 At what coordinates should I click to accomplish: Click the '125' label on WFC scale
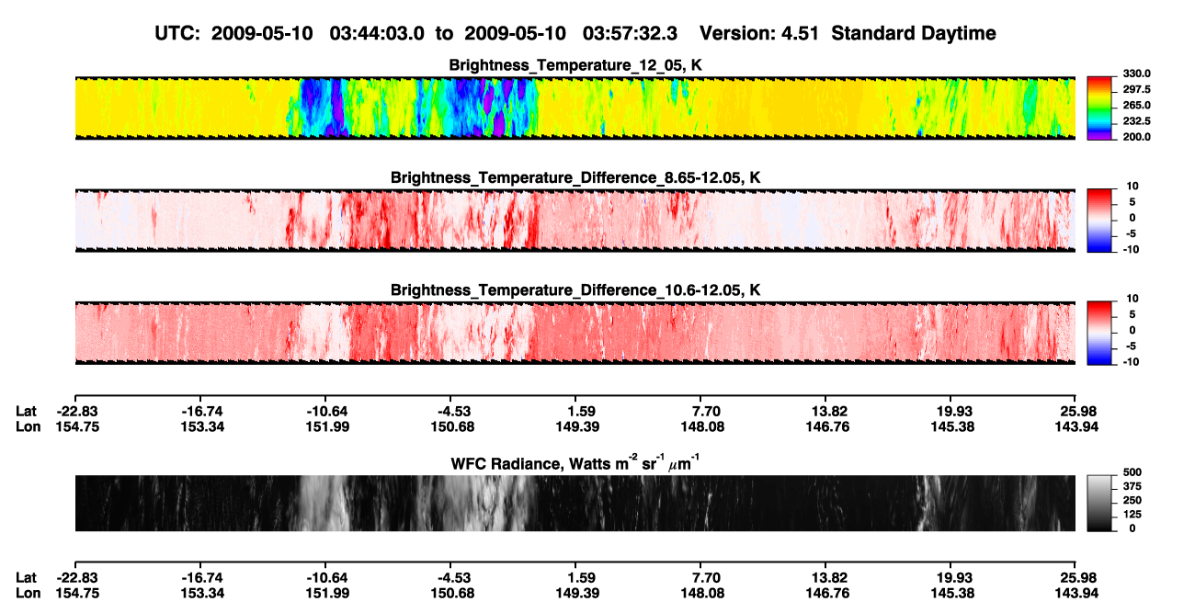[x=1132, y=513]
